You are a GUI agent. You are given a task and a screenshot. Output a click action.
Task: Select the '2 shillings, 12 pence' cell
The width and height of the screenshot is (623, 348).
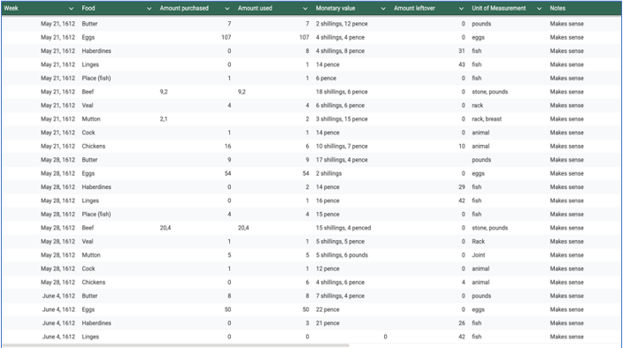[x=342, y=24]
